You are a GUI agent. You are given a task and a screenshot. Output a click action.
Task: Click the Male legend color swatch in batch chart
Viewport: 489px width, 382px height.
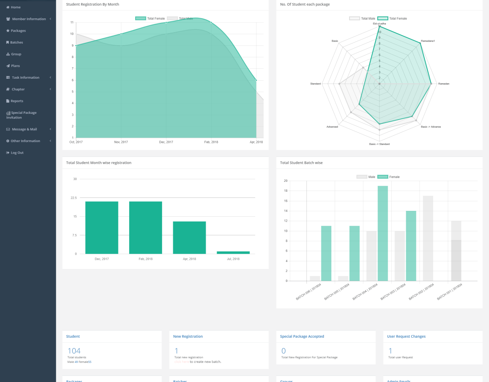tap(361, 177)
